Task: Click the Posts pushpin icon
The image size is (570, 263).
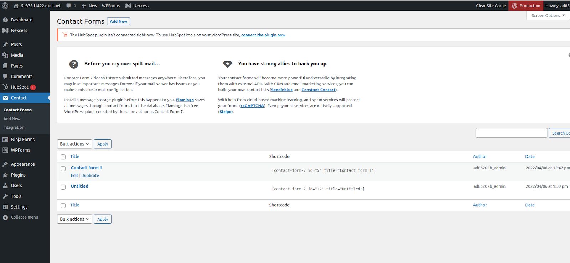Action: [5, 44]
